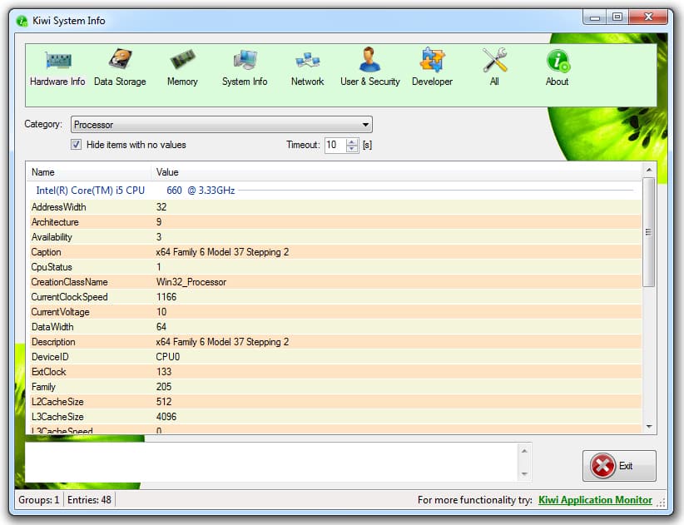Select the Architecture row
The image size is (684, 525).
[x=335, y=222]
